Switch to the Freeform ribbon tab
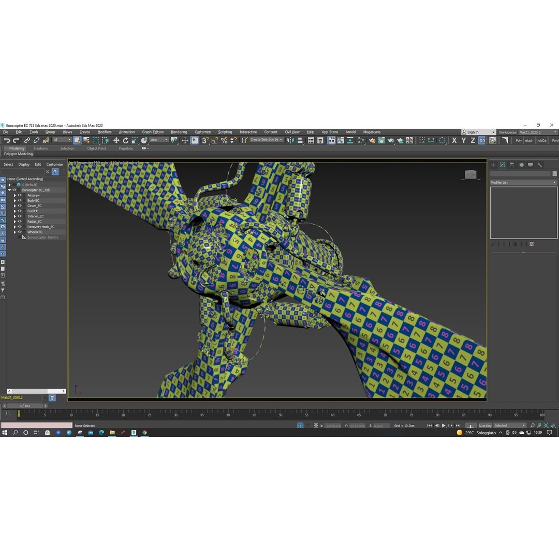The width and height of the screenshot is (559, 559). [x=40, y=149]
